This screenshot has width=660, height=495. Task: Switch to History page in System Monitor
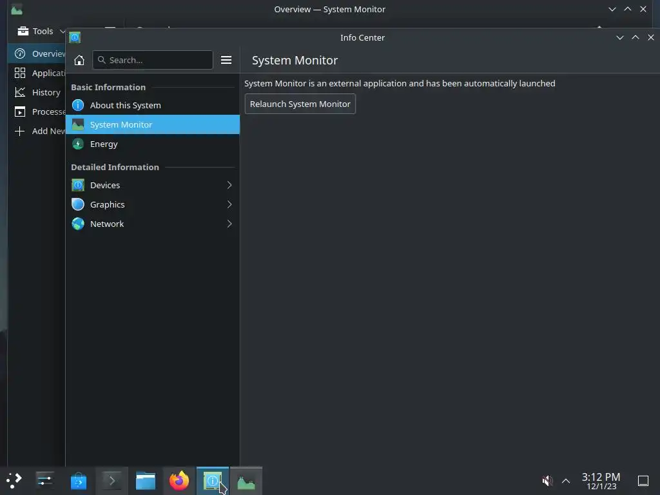(37, 93)
